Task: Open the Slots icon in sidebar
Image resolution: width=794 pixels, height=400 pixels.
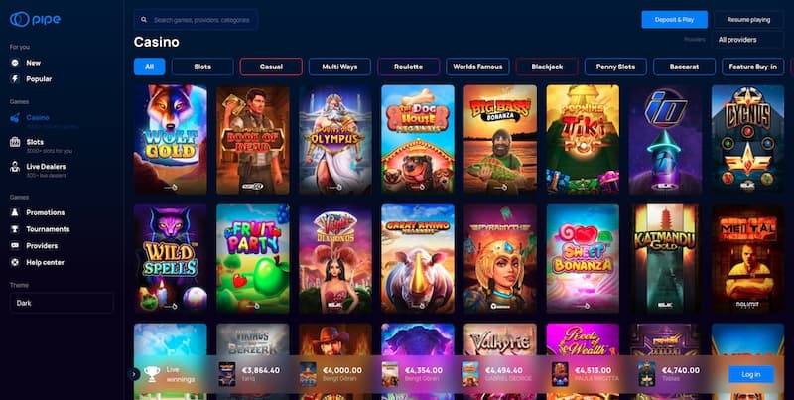Action: (x=15, y=142)
